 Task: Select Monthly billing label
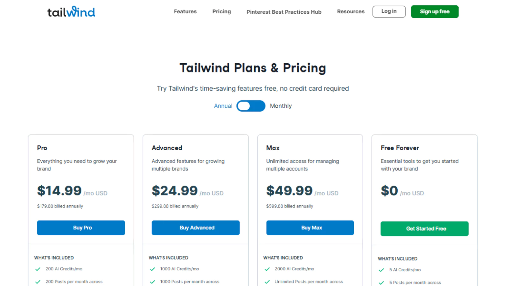point(281,106)
